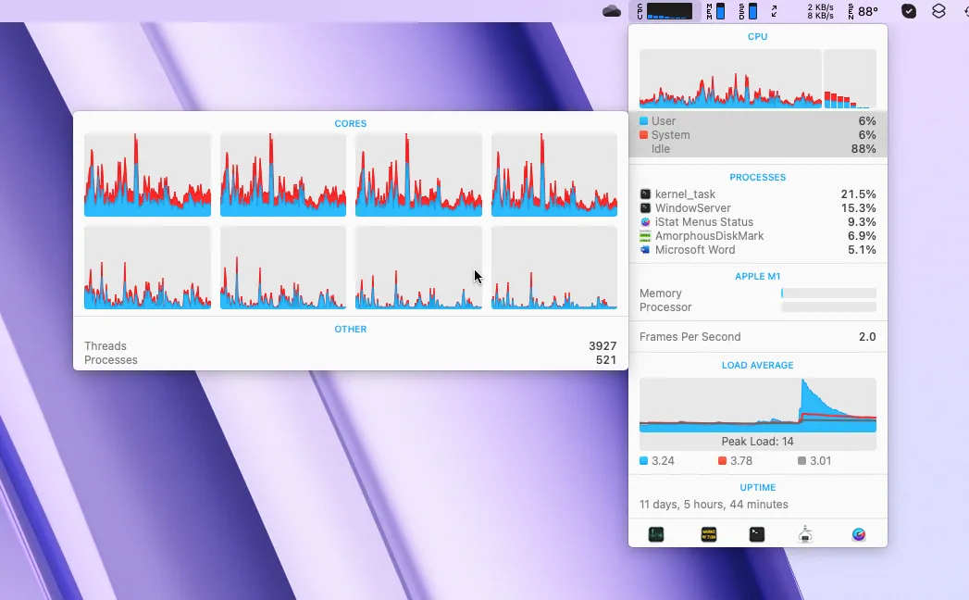
Task: Click the Memory usage bar under Apple M1
Action: click(x=828, y=293)
